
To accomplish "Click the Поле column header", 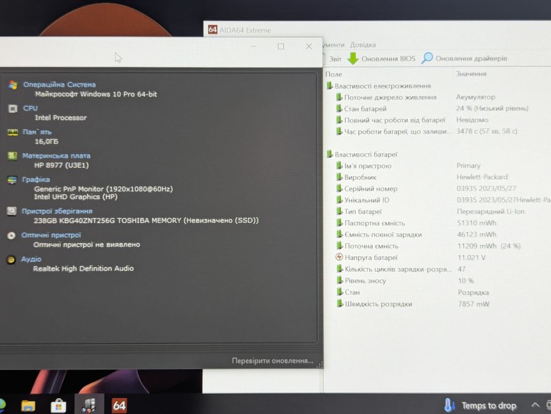I will tap(334, 75).
